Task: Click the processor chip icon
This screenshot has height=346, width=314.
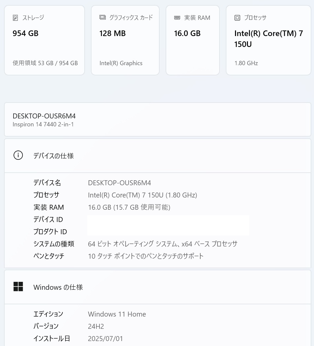Action: (237, 18)
